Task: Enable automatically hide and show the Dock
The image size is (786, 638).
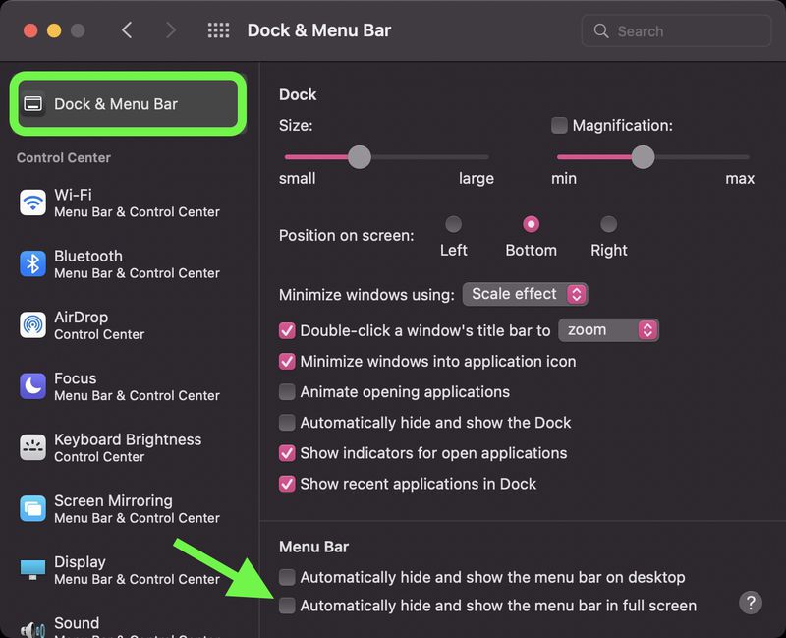Action: pyautogui.click(x=288, y=423)
